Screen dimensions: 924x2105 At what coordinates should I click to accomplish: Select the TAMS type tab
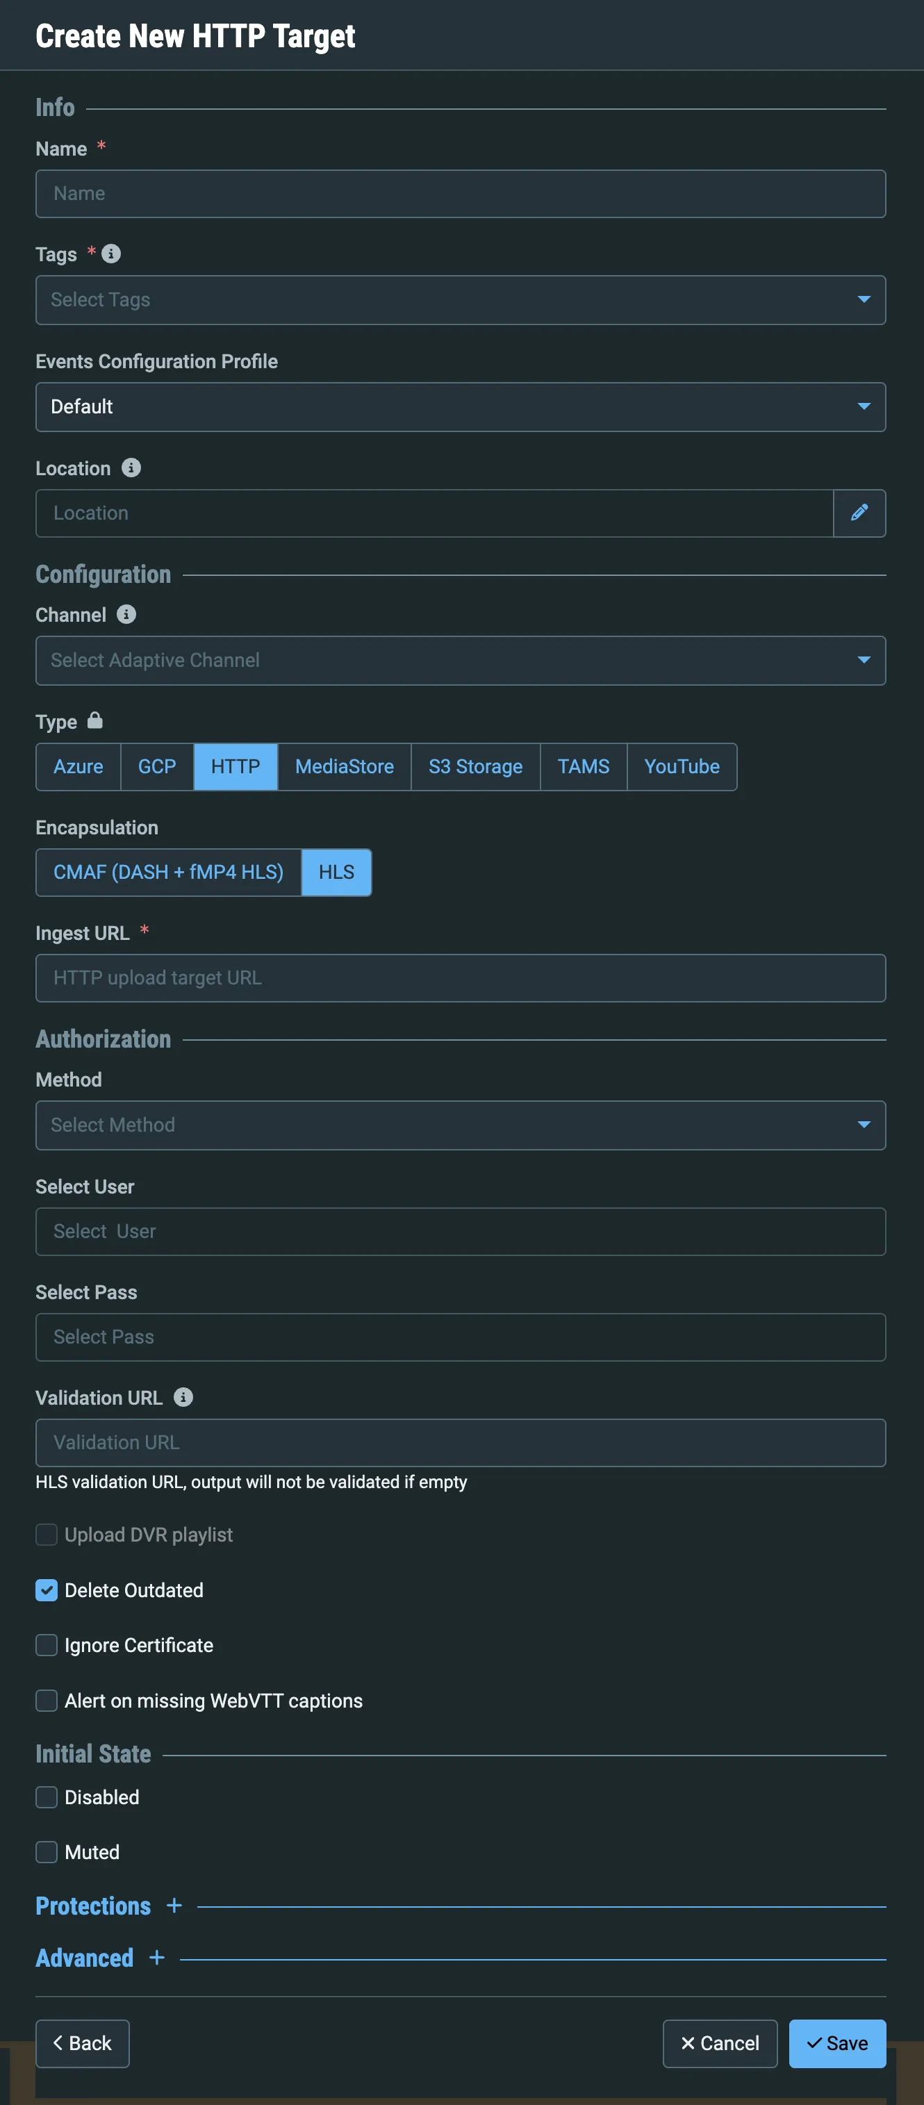point(584,766)
